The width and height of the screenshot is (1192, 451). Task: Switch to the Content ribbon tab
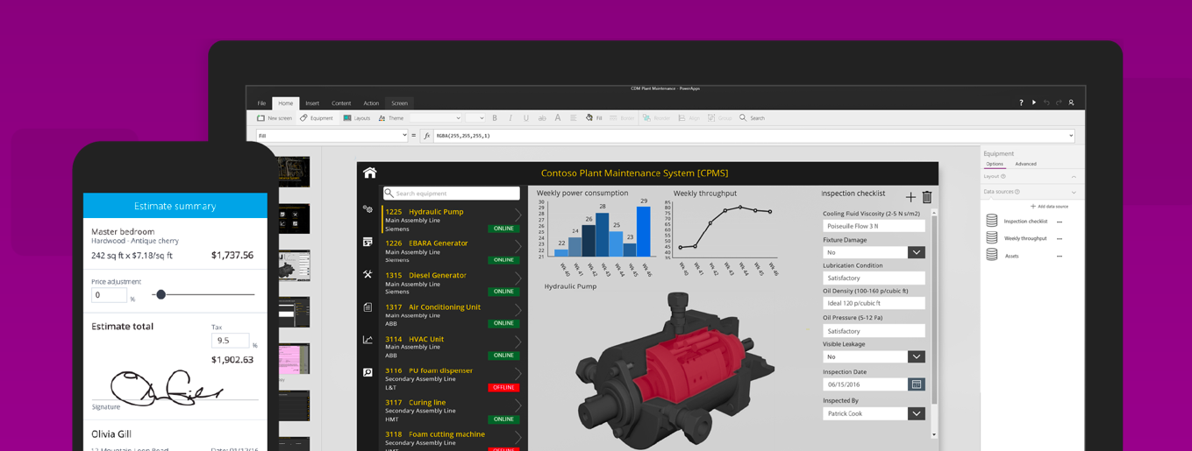tap(341, 103)
